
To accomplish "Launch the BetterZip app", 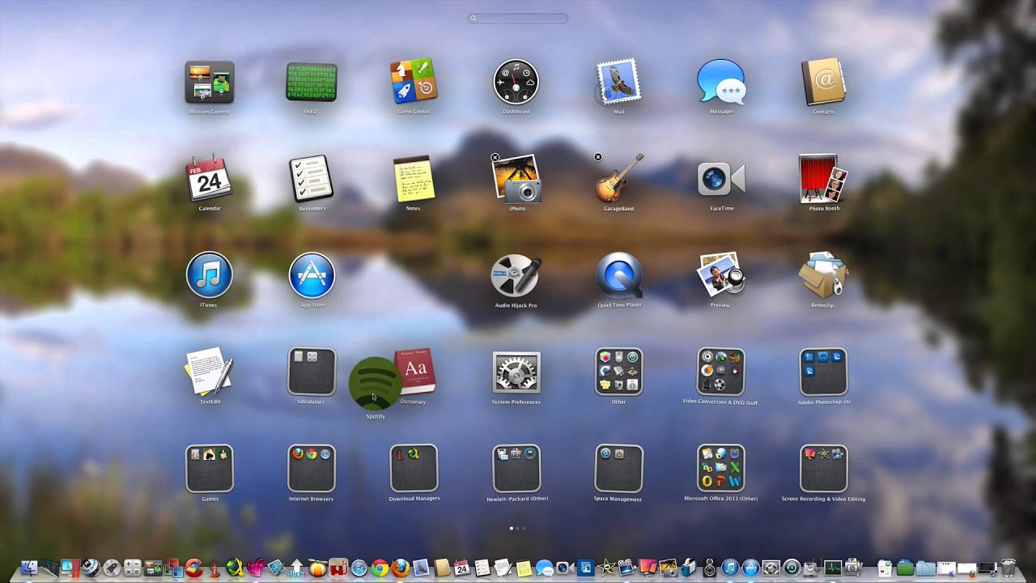I will point(823,274).
